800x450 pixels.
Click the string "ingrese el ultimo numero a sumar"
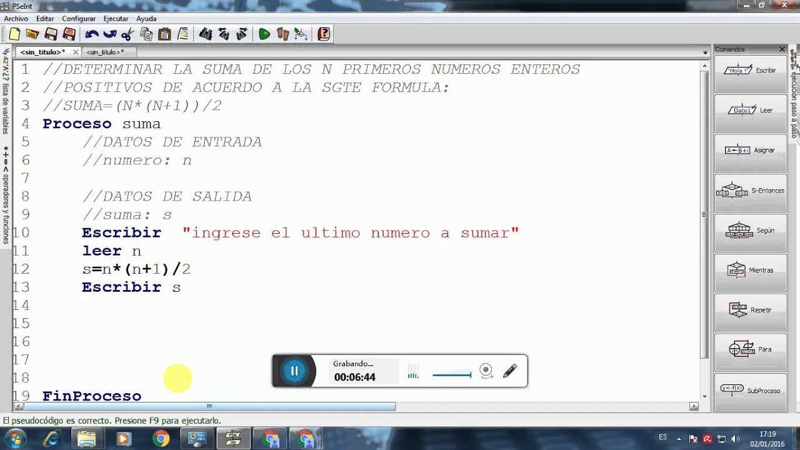click(x=351, y=233)
